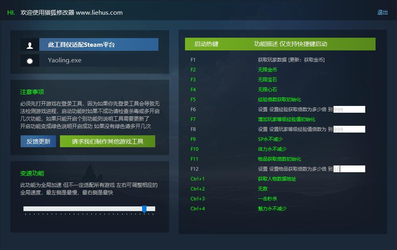Click the F11 hotkey label
This screenshot has width=397, height=250.
[194, 159]
